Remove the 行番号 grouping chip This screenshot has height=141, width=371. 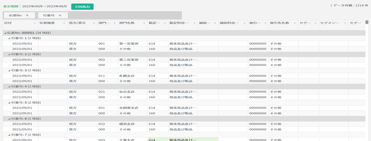pos(60,15)
